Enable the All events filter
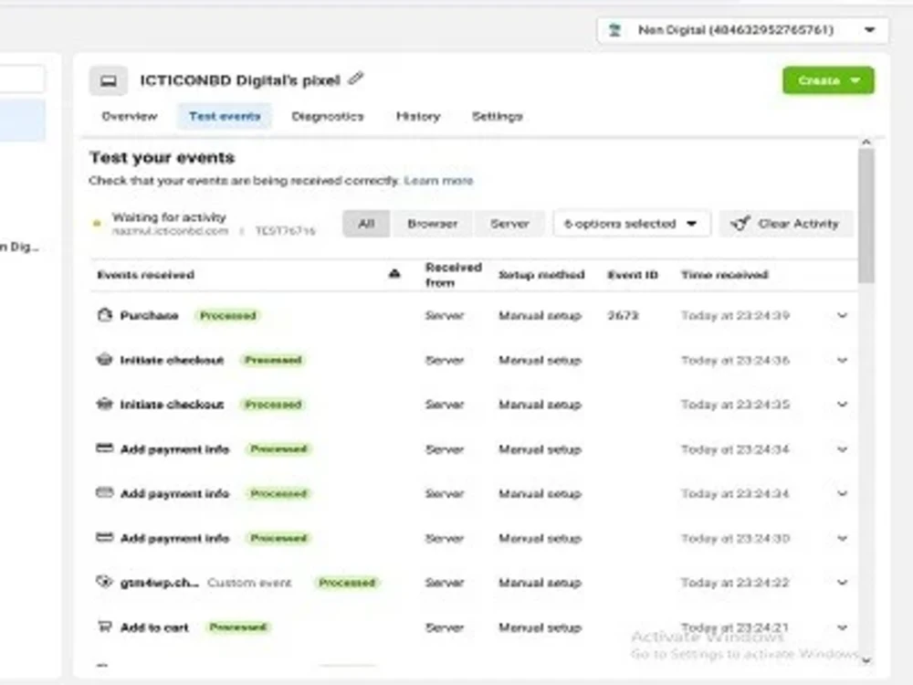Screen dimensions: 913x685 (x=366, y=223)
